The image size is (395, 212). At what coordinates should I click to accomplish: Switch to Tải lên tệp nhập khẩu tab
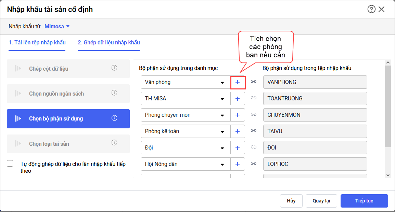click(37, 43)
